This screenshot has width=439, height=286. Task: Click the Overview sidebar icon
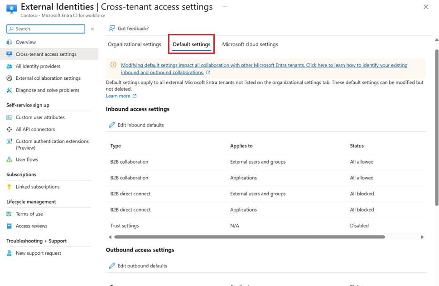pyautogui.click(x=9, y=42)
